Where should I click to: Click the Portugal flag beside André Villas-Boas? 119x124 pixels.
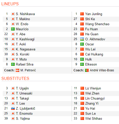pyautogui.click(x=87, y=70)
